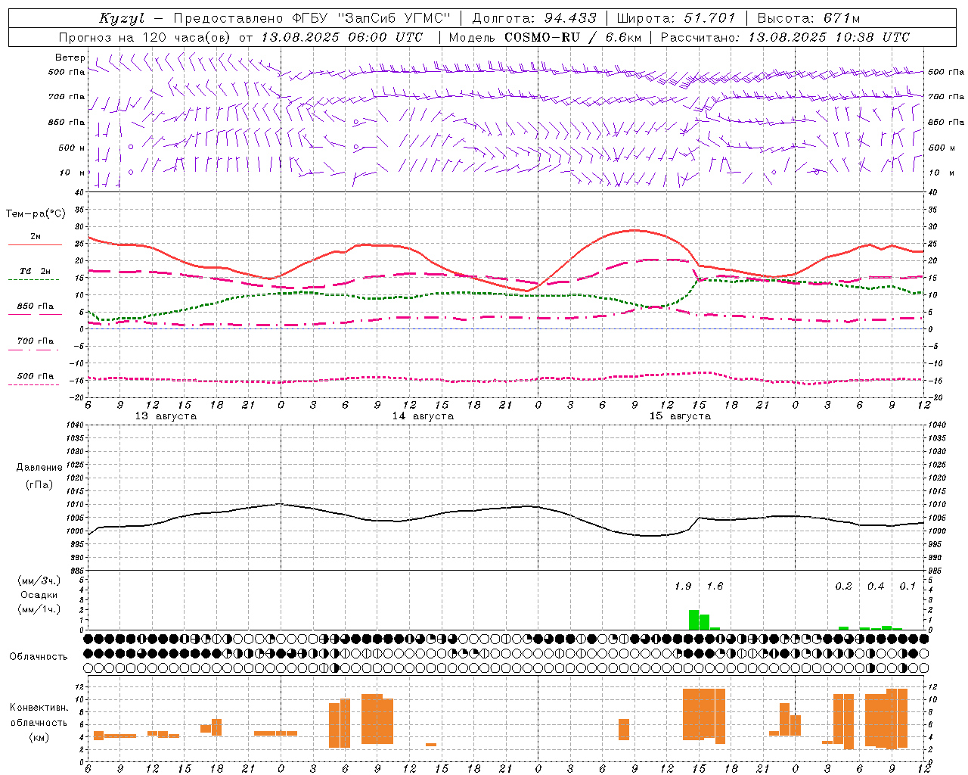Click the computed timestamp "13.08.2025 10:38 UTC"
Image resolution: width=968 pixels, height=775 pixels.
[x=829, y=37]
